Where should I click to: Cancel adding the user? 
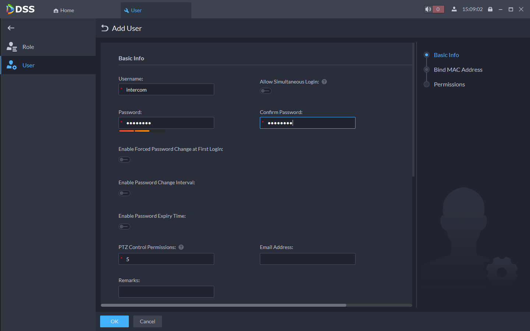[x=147, y=321]
